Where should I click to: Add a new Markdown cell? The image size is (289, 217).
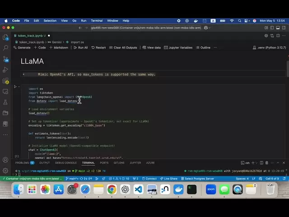coord(59,47)
